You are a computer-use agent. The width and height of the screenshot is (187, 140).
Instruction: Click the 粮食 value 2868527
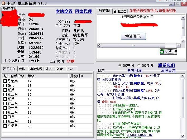tap(36, 29)
